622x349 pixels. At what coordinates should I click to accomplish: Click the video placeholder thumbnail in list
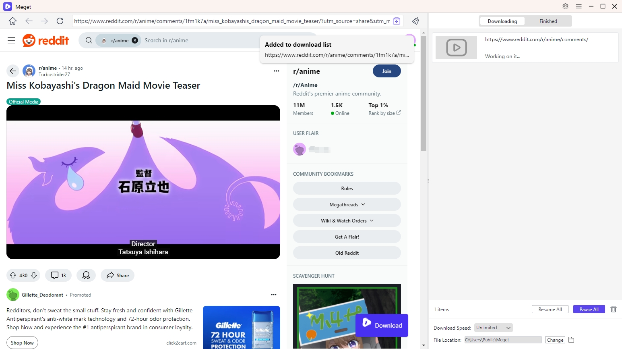457,48
